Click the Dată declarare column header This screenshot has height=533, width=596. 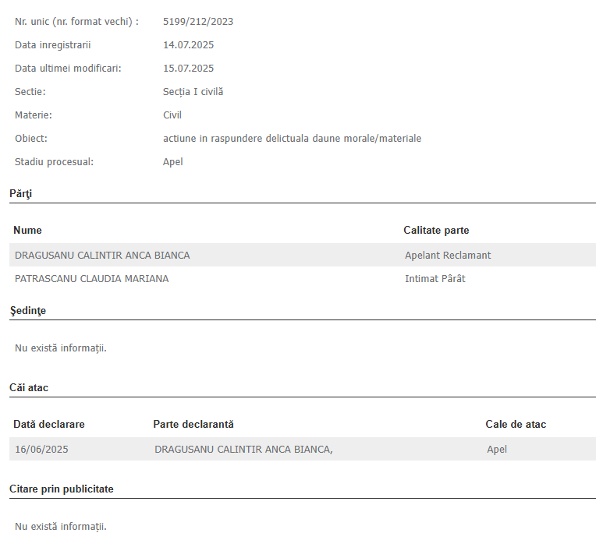[49, 424]
